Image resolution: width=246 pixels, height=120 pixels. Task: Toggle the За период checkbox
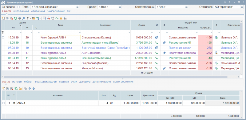pos(18,7)
